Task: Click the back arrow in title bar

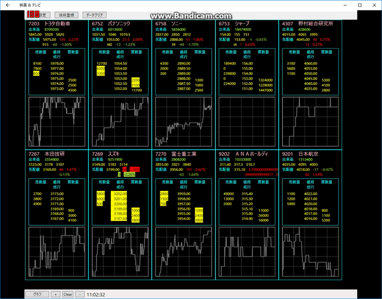Action: (x=7, y=5)
